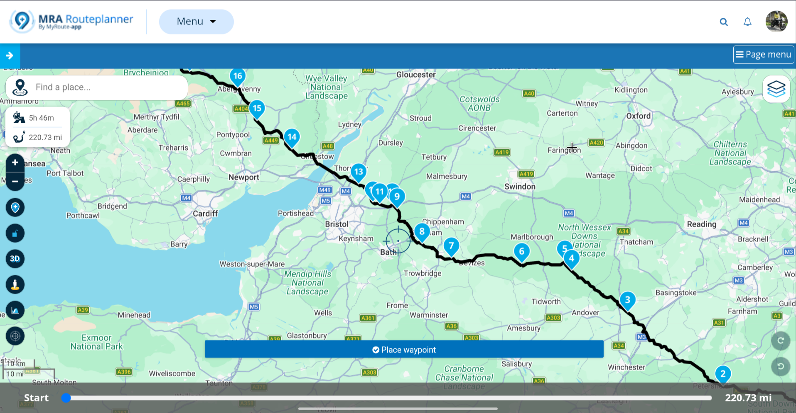This screenshot has width=796, height=413.
Task: Click the crosshair center map icon
Action: 15,336
